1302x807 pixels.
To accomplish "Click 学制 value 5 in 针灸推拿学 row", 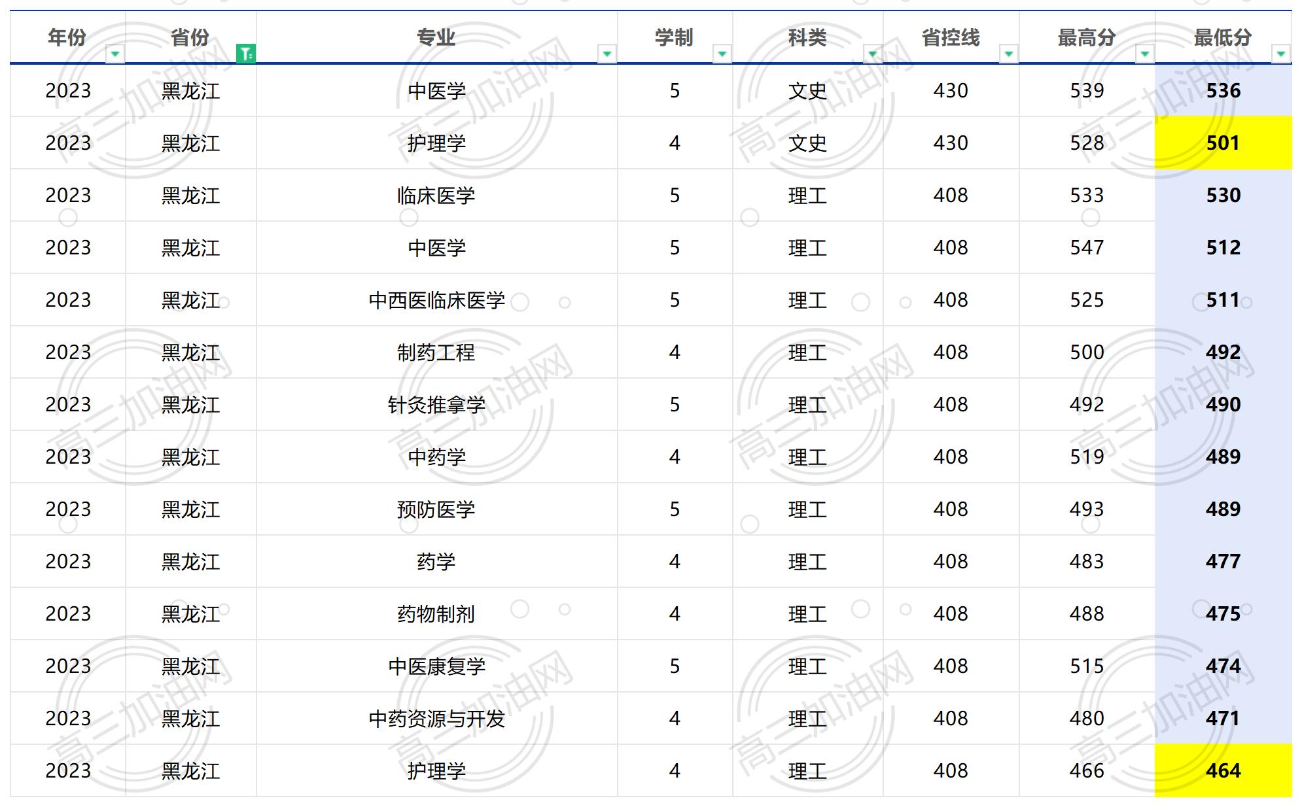I will click(675, 404).
